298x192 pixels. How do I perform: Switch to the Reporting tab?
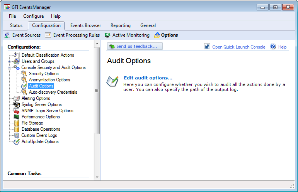click(x=121, y=25)
